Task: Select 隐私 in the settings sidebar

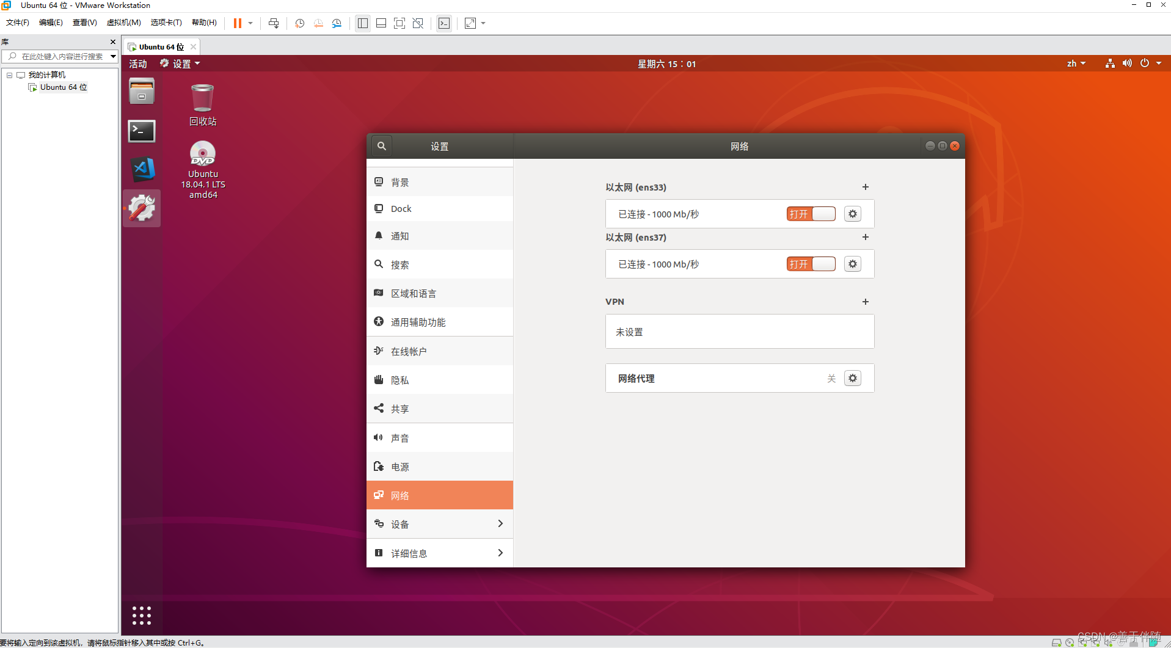Action: 440,380
